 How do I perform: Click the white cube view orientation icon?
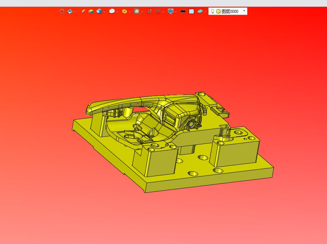(112, 11)
